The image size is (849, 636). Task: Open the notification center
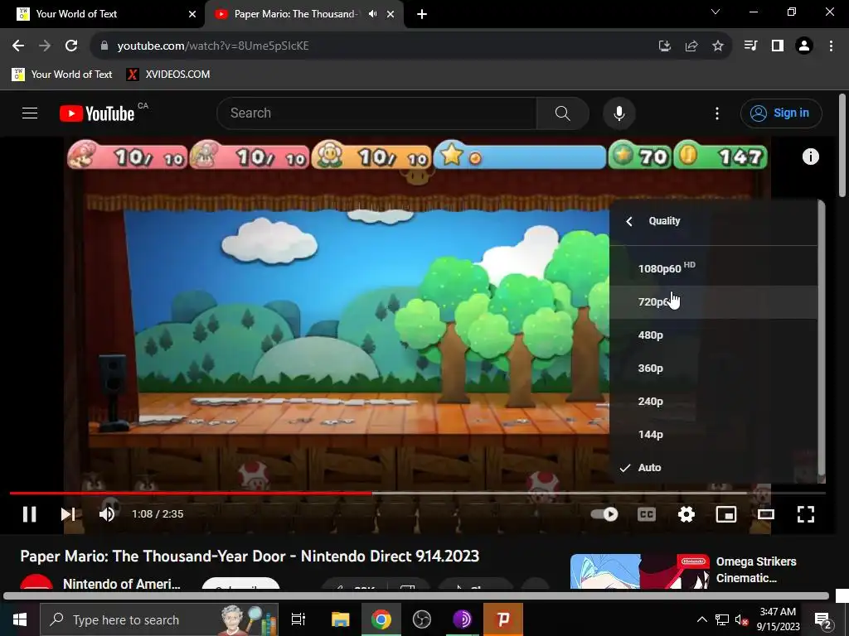click(x=823, y=619)
